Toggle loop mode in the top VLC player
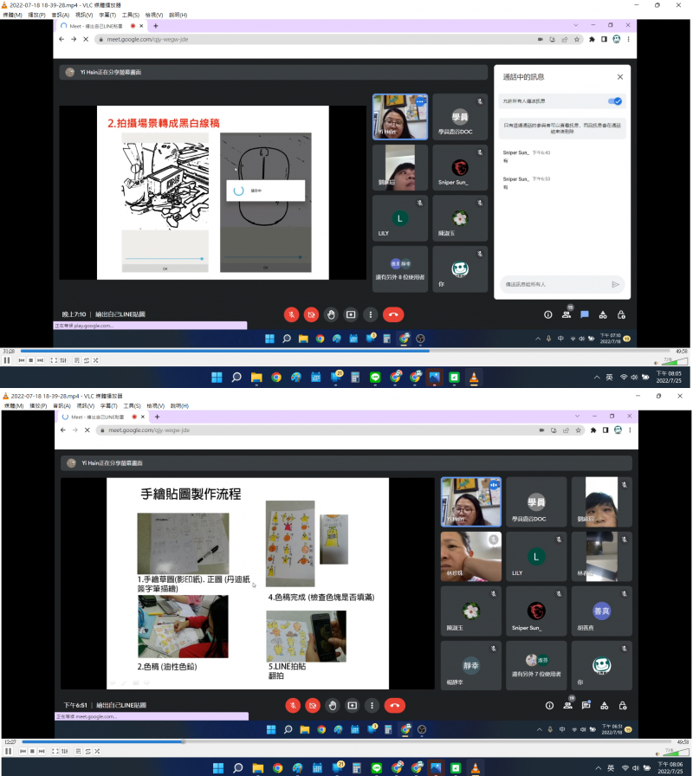The image size is (693, 776). click(x=87, y=359)
